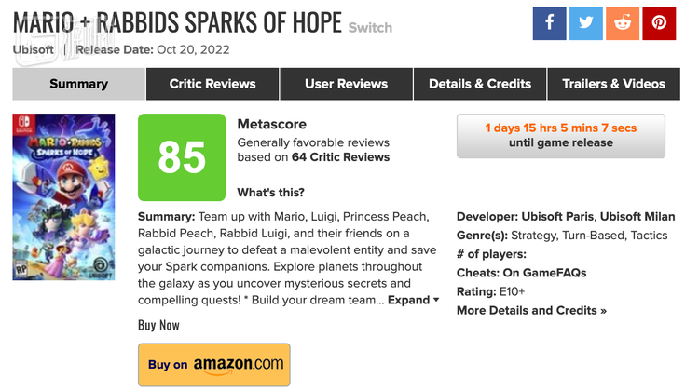Select the Summary tab

(x=78, y=84)
